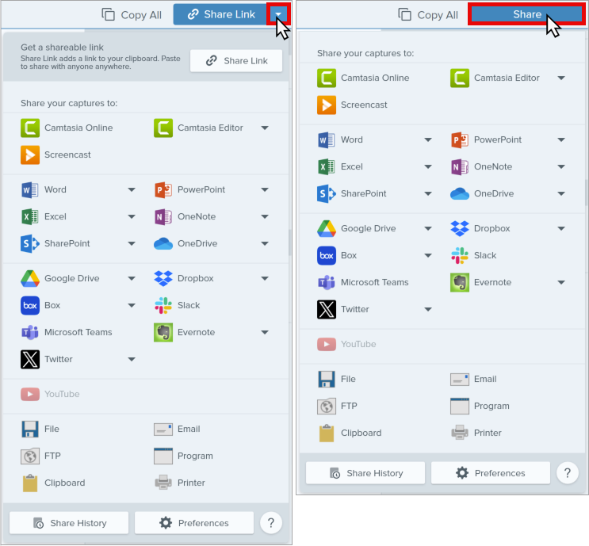Expand Evernote dropdown arrow in right panel
This screenshot has height=546, width=589.
561,282
